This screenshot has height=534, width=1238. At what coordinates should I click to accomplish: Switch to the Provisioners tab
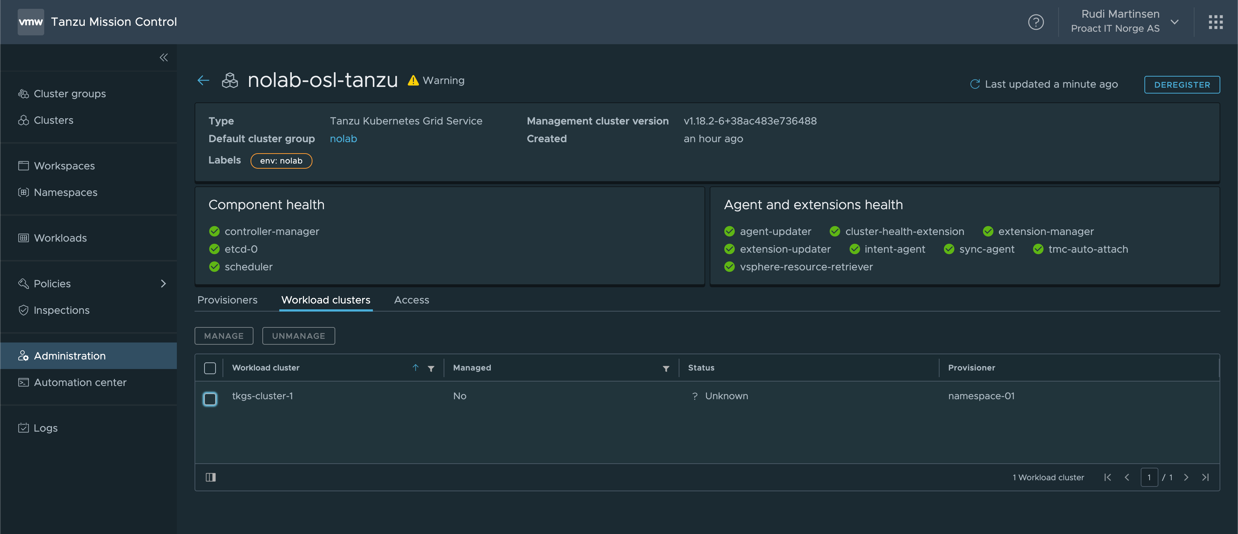pos(227,300)
